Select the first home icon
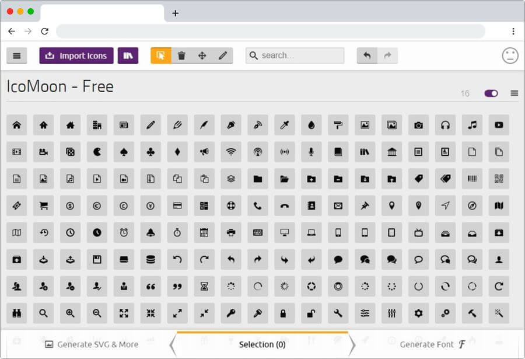 pyautogui.click(x=17, y=125)
